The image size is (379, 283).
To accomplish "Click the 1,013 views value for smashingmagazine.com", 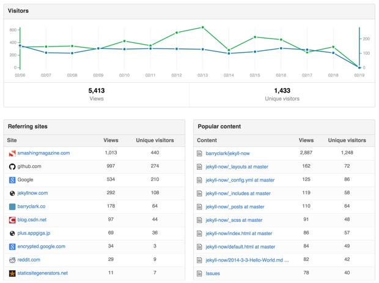I will [x=111, y=153].
